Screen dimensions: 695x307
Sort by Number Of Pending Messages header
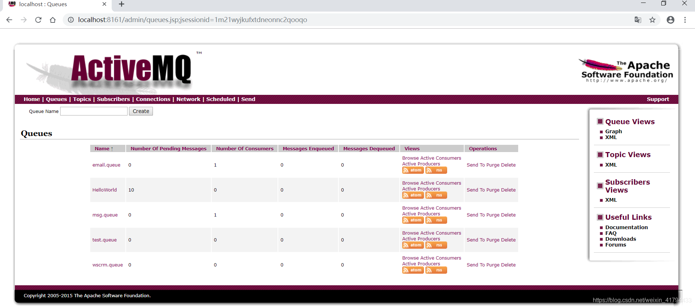[x=168, y=149]
